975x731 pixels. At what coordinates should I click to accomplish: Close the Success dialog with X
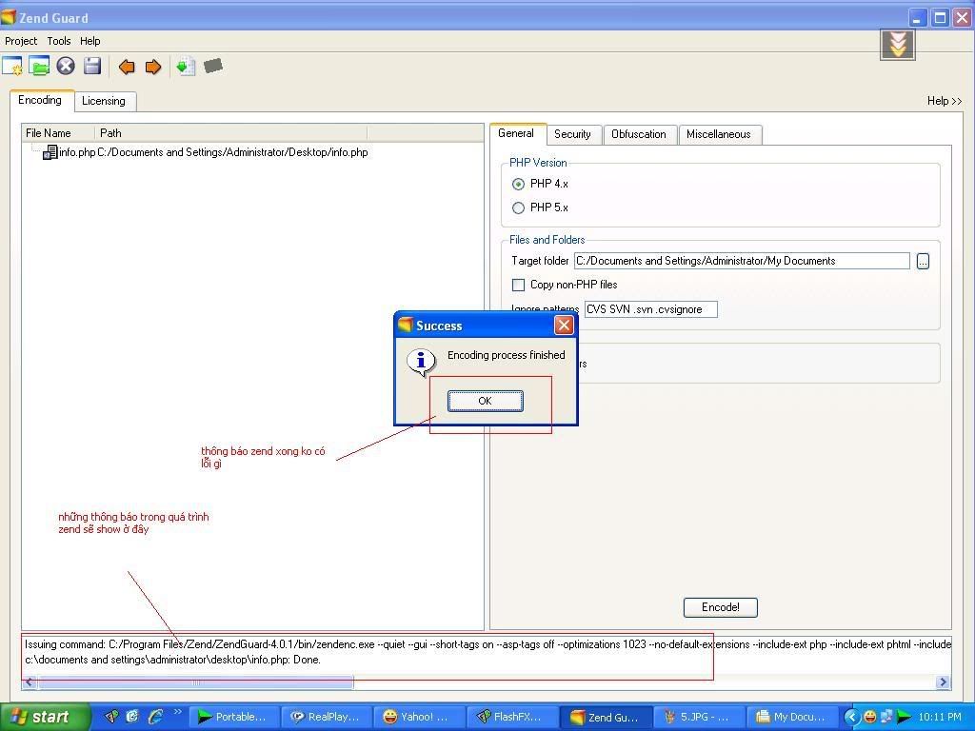point(564,326)
